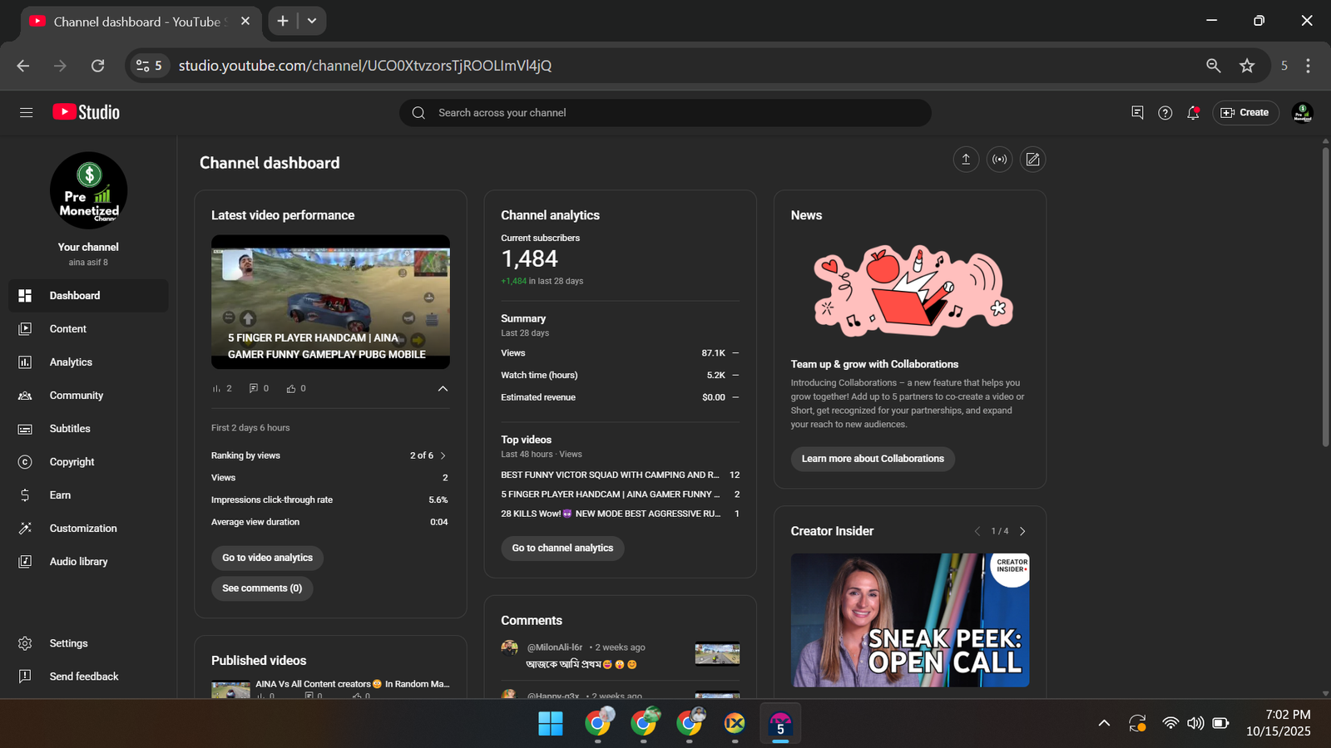Viewport: 1331px width, 748px height.
Task: Click the Search across your channel field
Action: tap(665, 113)
